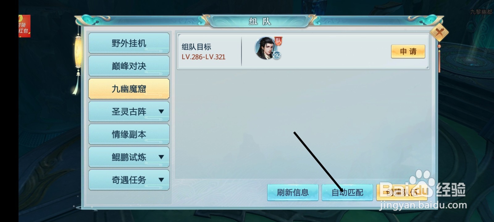This screenshot has width=494, height=222.
Task: Select the 野外挂机 tab
Action: pyautogui.click(x=129, y=43)
